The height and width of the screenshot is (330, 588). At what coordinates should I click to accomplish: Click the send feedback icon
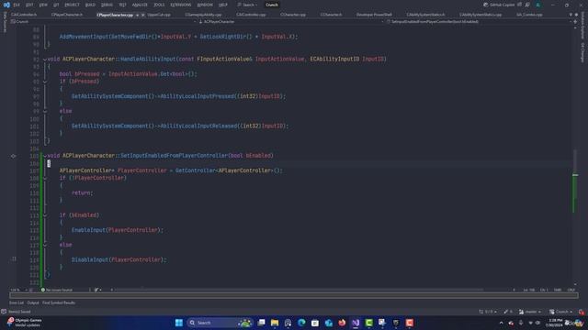point(527,5)
